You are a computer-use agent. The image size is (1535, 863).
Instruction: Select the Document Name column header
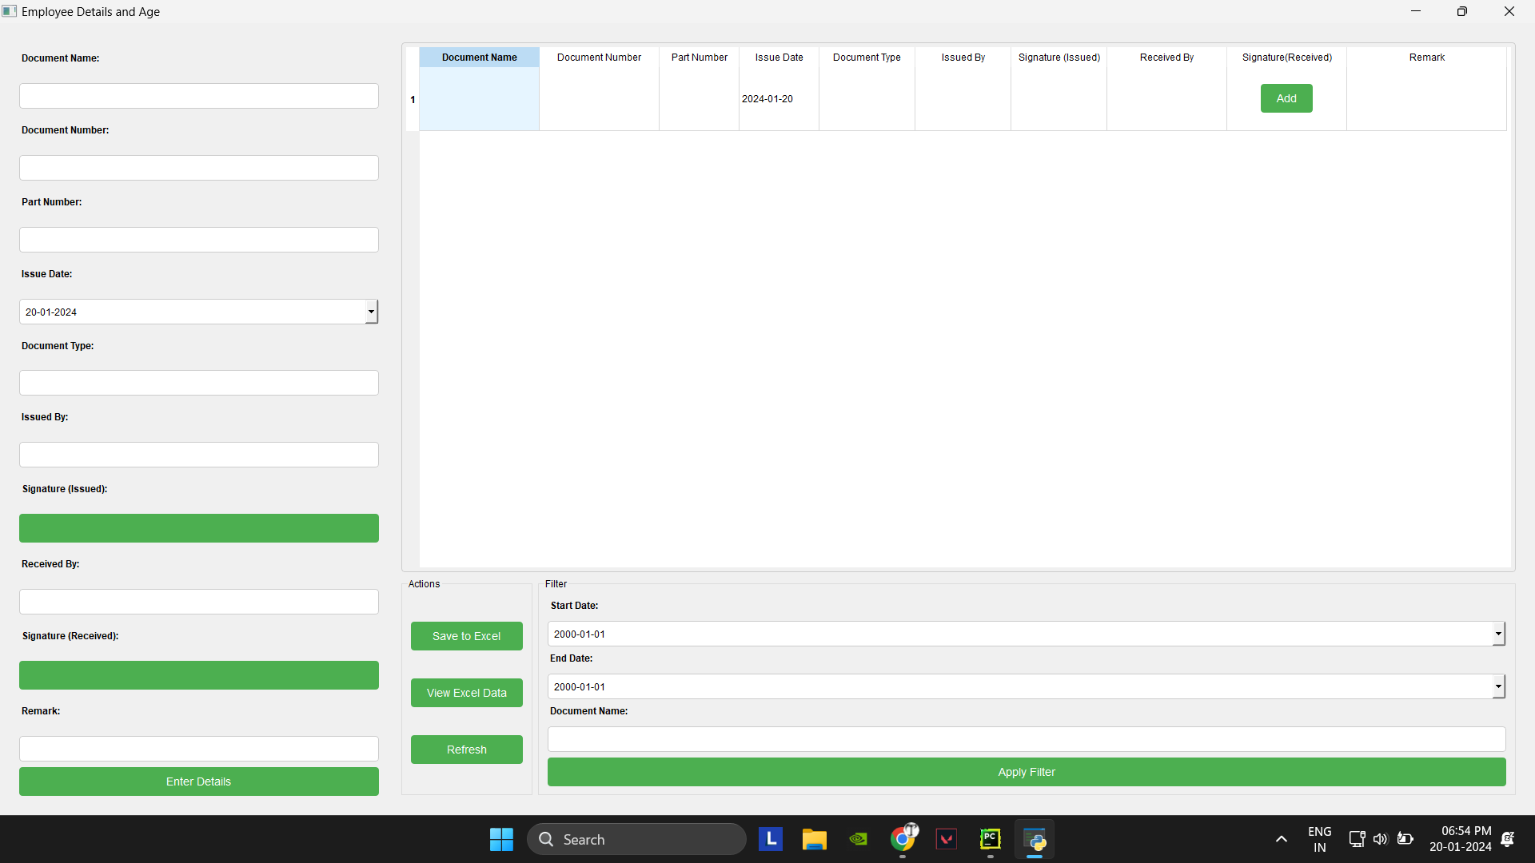[x=479, y=58]
